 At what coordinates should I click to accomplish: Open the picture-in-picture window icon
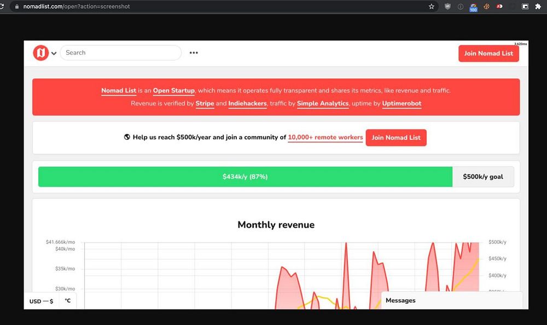pos(525,6)
